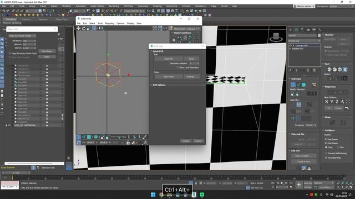Click Start Pelt button
This screenshot has width=355, height=199.
point(169,59)
